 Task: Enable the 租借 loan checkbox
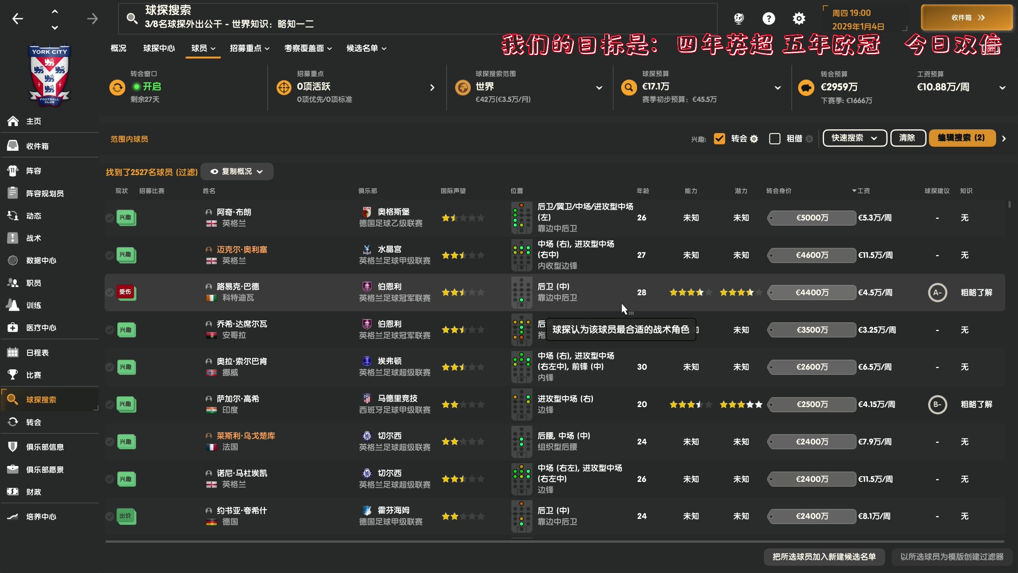click(x=775, y=138)
